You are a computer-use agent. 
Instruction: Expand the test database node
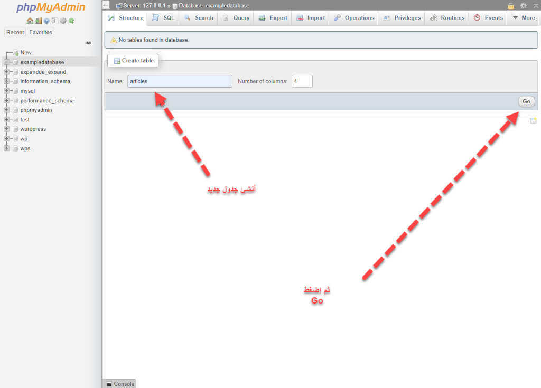(6, 120)
